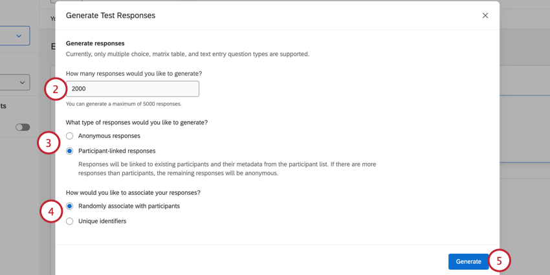550x275 pixels.
Task: Click the maximum of 5000 responses hint
Action: (124, 104)
